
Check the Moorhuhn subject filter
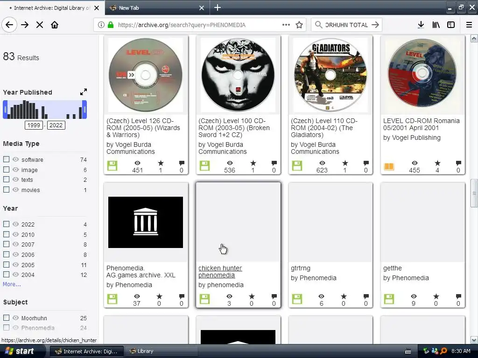(6, 317)
